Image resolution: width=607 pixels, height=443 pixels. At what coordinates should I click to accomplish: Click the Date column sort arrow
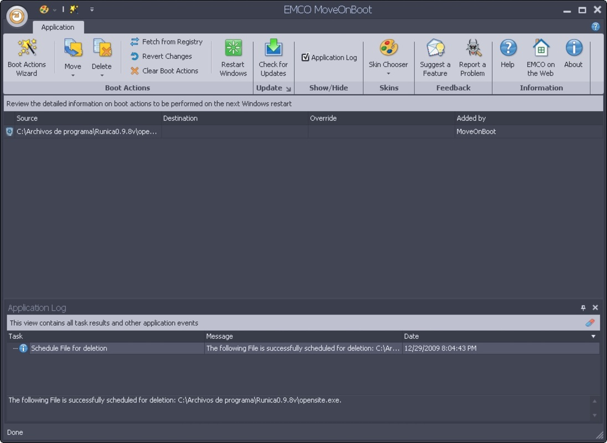pyautogui.click(x=593, y=337)
